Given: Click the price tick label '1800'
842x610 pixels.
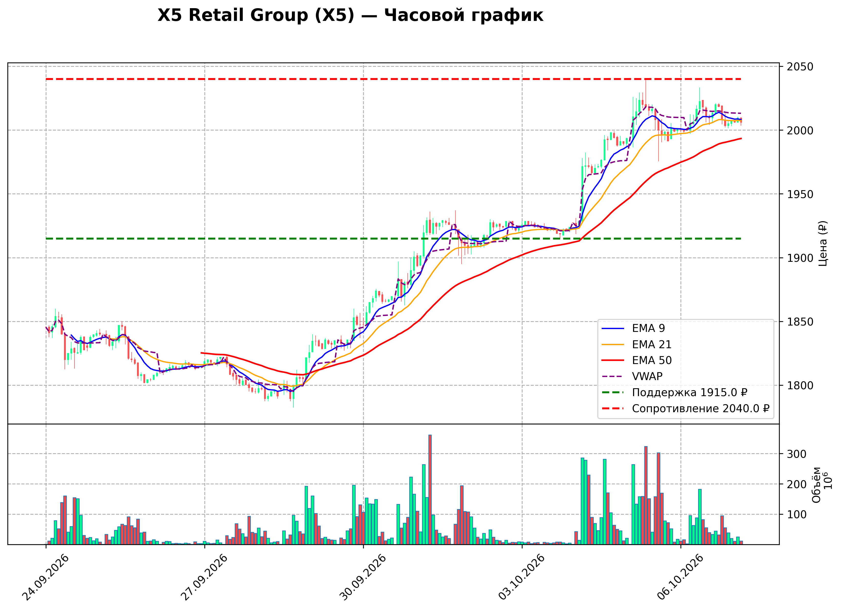Looking at the screenshot, I should (800, 386).
